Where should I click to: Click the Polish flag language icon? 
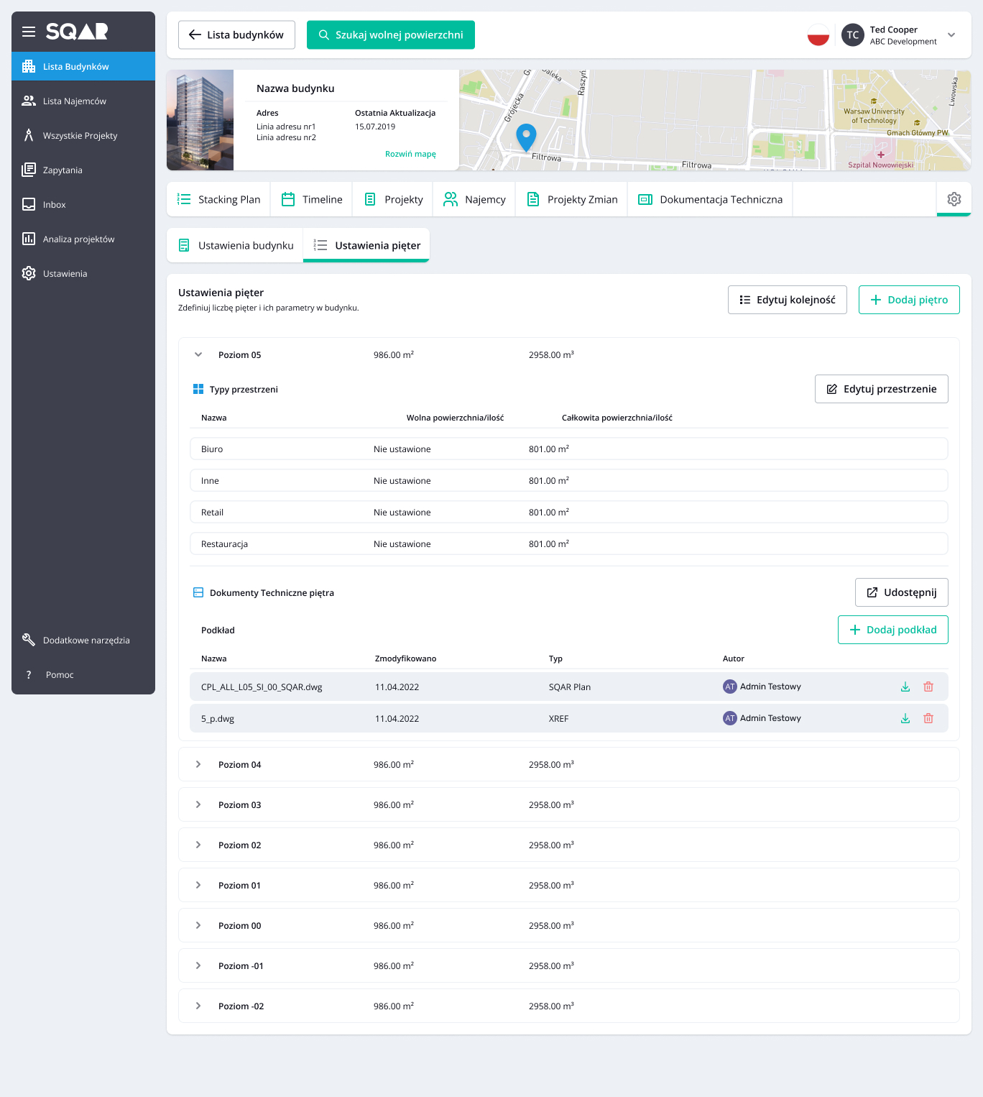[x=818, y=35]
